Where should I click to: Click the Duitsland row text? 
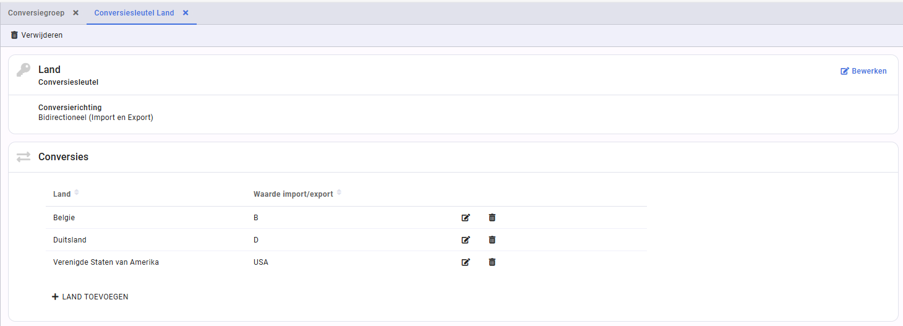pyautogui.click(x=70, y=240)
